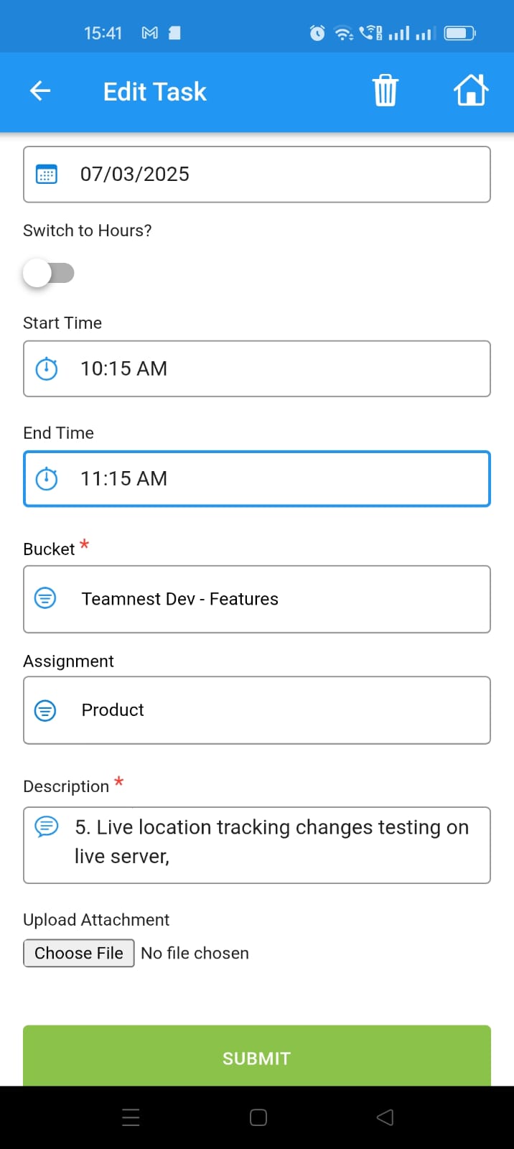Tap the End Time clock icon

pyautogui.click(x=47, y=478)
